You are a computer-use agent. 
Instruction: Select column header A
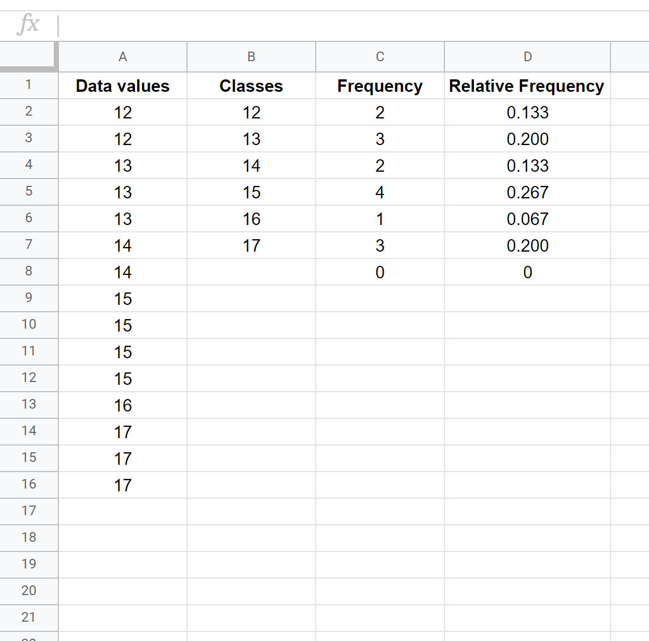click(x=122, y=57)
